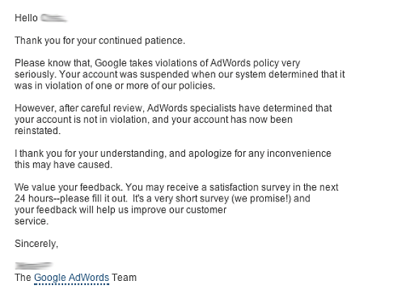The height and width of the screenshot is (300, 417).
Task: Click 'I thank you for your understanding' line
Action: coord(173,153)
